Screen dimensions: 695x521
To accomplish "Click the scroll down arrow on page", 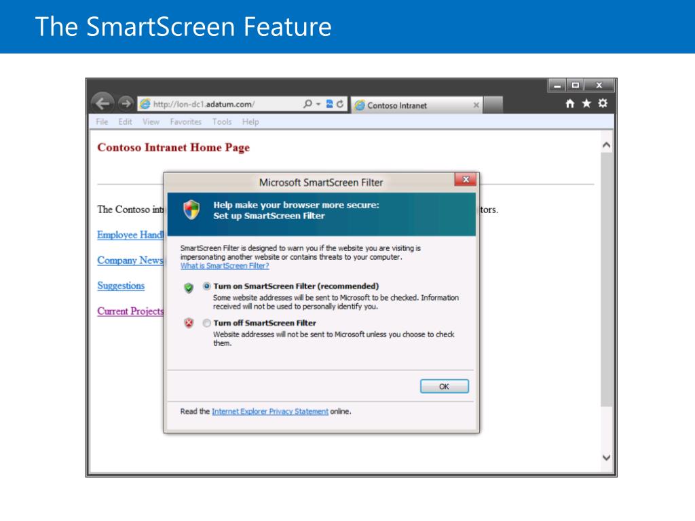I will tap(606, 458).
